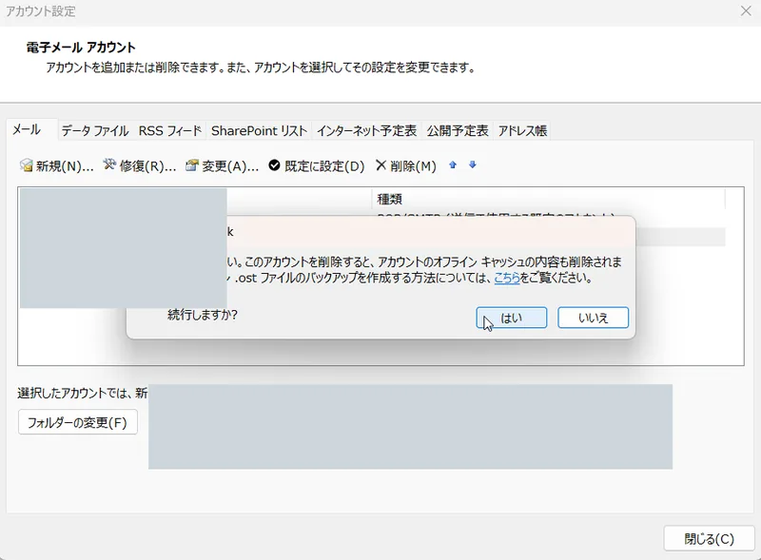Open the アドレス帳 tab
This screenshot has width=761, height=560.
pyautogui.click(x=522, y=131)
